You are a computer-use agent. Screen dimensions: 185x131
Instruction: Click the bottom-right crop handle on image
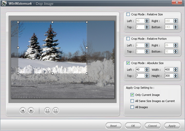pos(87,74)
